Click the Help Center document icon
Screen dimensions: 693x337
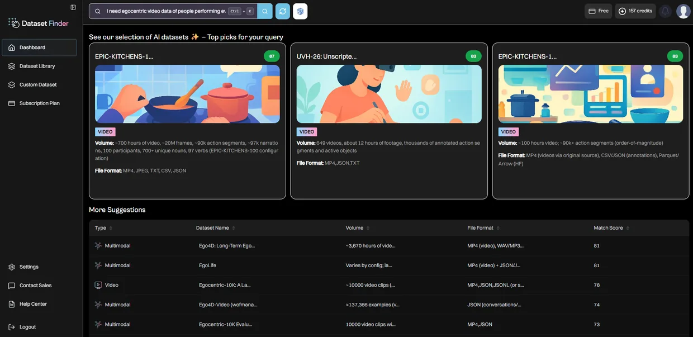click(x=12, y=304)
